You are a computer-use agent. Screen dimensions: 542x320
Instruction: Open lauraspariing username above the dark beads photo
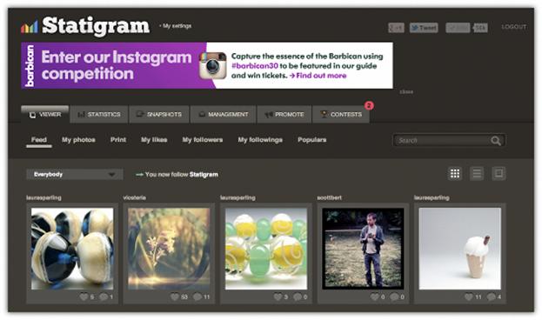43,197
